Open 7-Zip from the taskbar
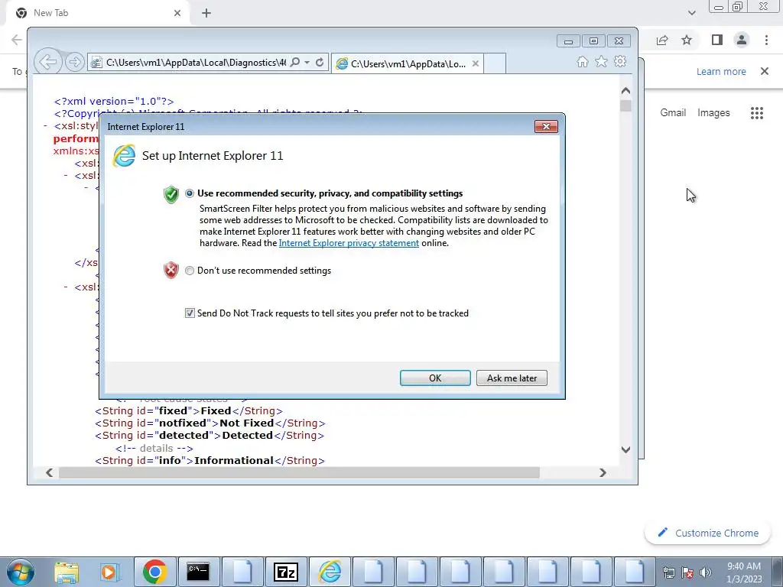The width and height of the screenshot is (783, 587). click(286, 572)
